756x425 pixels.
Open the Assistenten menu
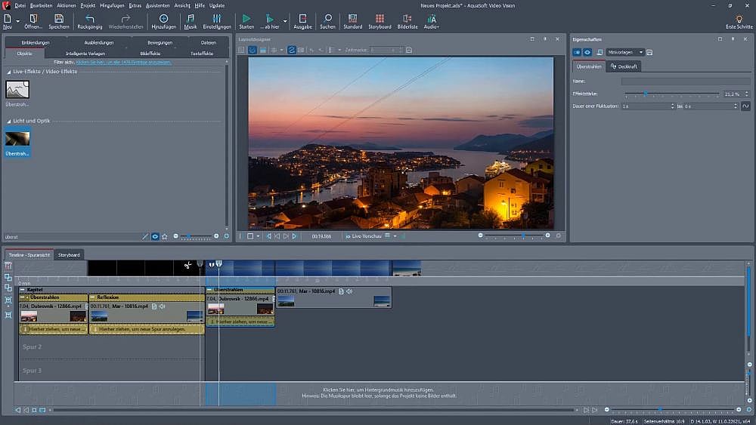pyautogui.click(x=157, y=5)
